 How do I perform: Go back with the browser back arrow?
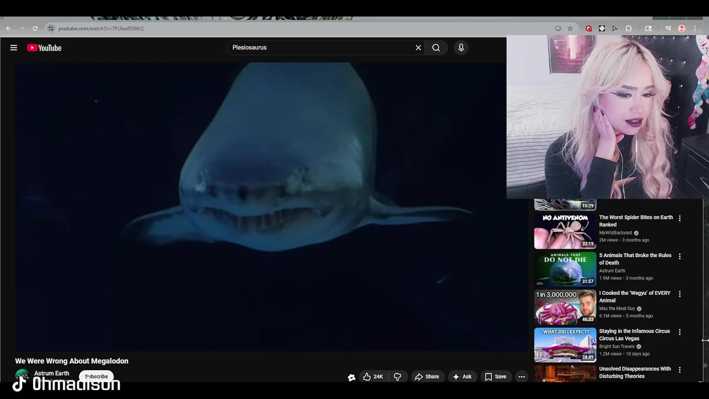tap(8, 28)
